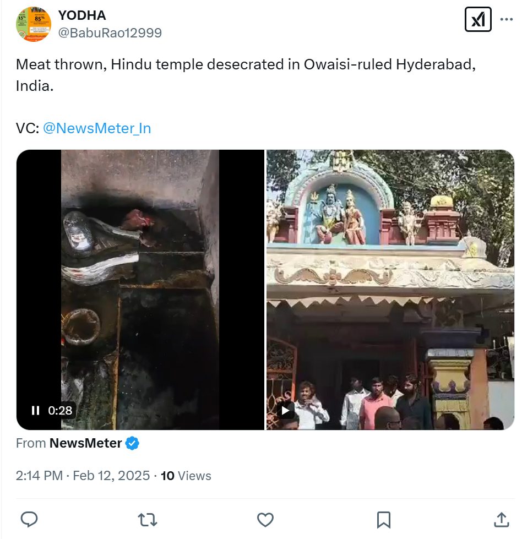Viewport: 522px width, 539px height.
Task: Bookmark this post
Action: pos(383,520)
